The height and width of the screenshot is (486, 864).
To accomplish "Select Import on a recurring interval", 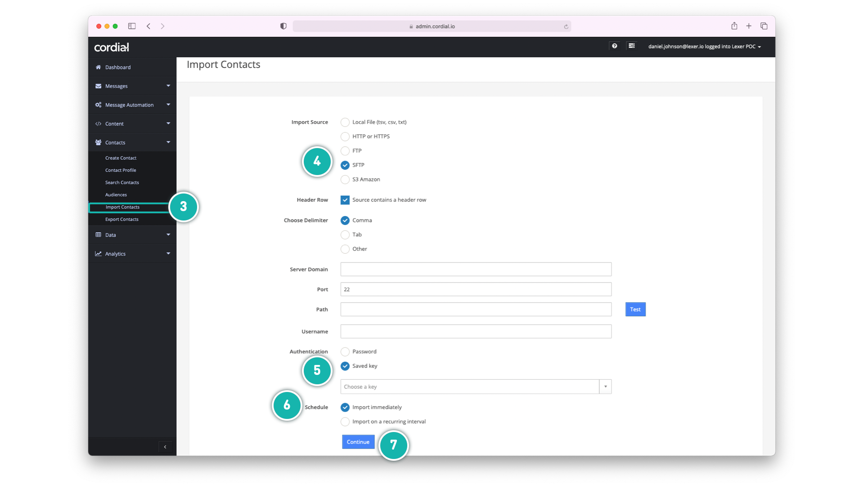I will (x=345, y=422).
